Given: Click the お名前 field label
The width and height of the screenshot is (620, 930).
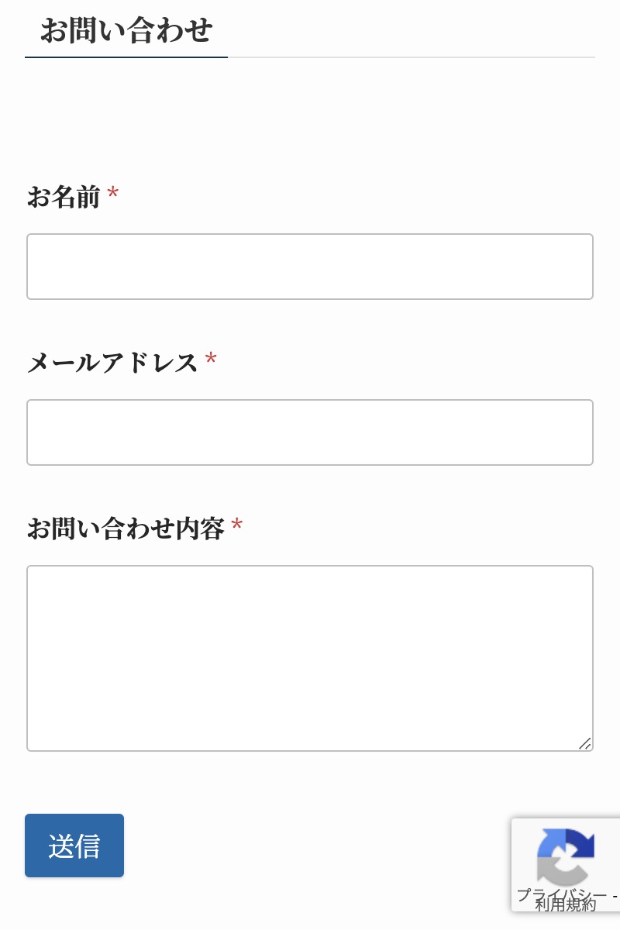Looking at the screenshot, I should 64,197.
